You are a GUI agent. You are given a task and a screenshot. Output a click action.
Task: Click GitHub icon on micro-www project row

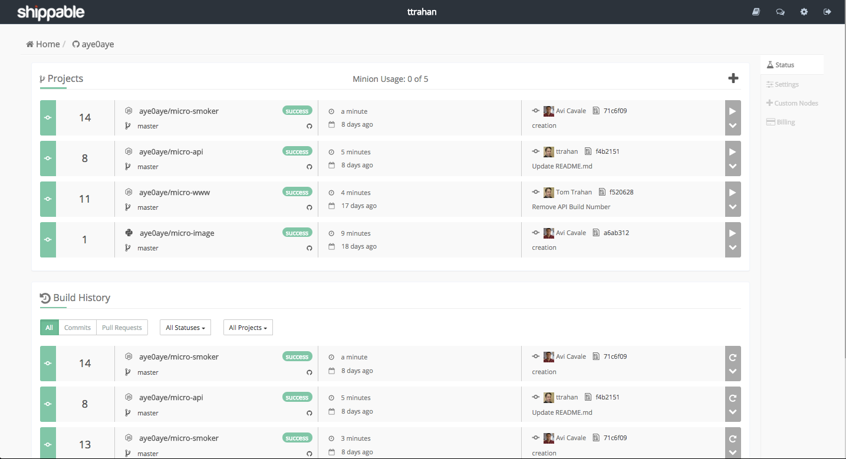tap(309, 207)
